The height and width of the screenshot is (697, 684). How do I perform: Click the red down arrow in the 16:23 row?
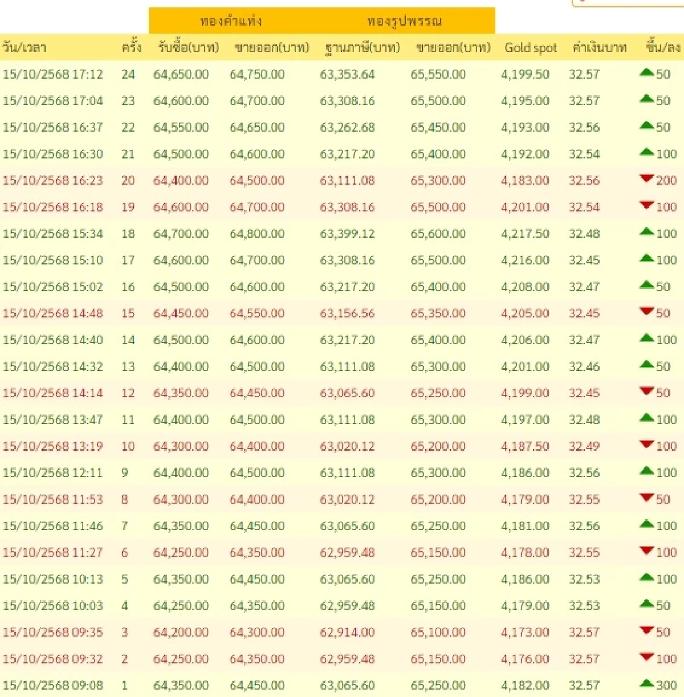pyautogui.click(x=646, y=179)
